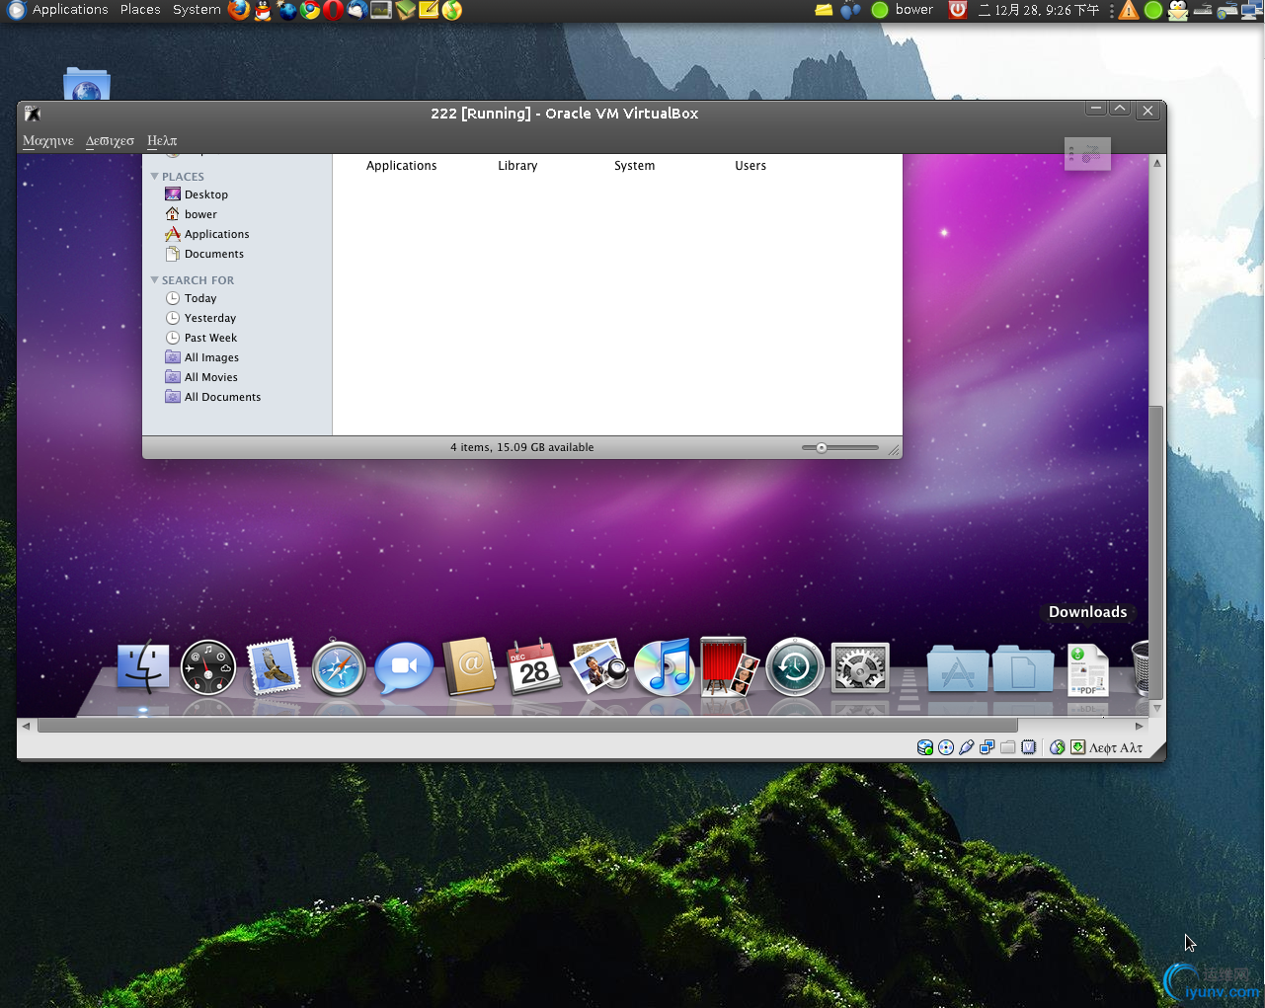Open Finder from the Mac dock

(x=143, y=667)
